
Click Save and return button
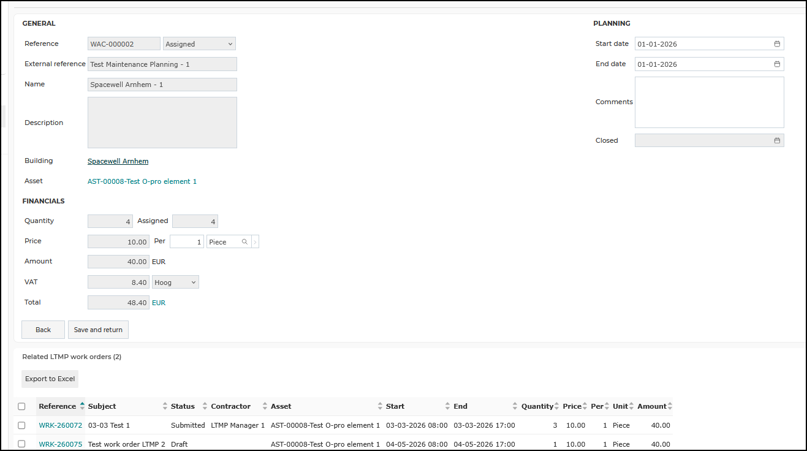point(98,330)
